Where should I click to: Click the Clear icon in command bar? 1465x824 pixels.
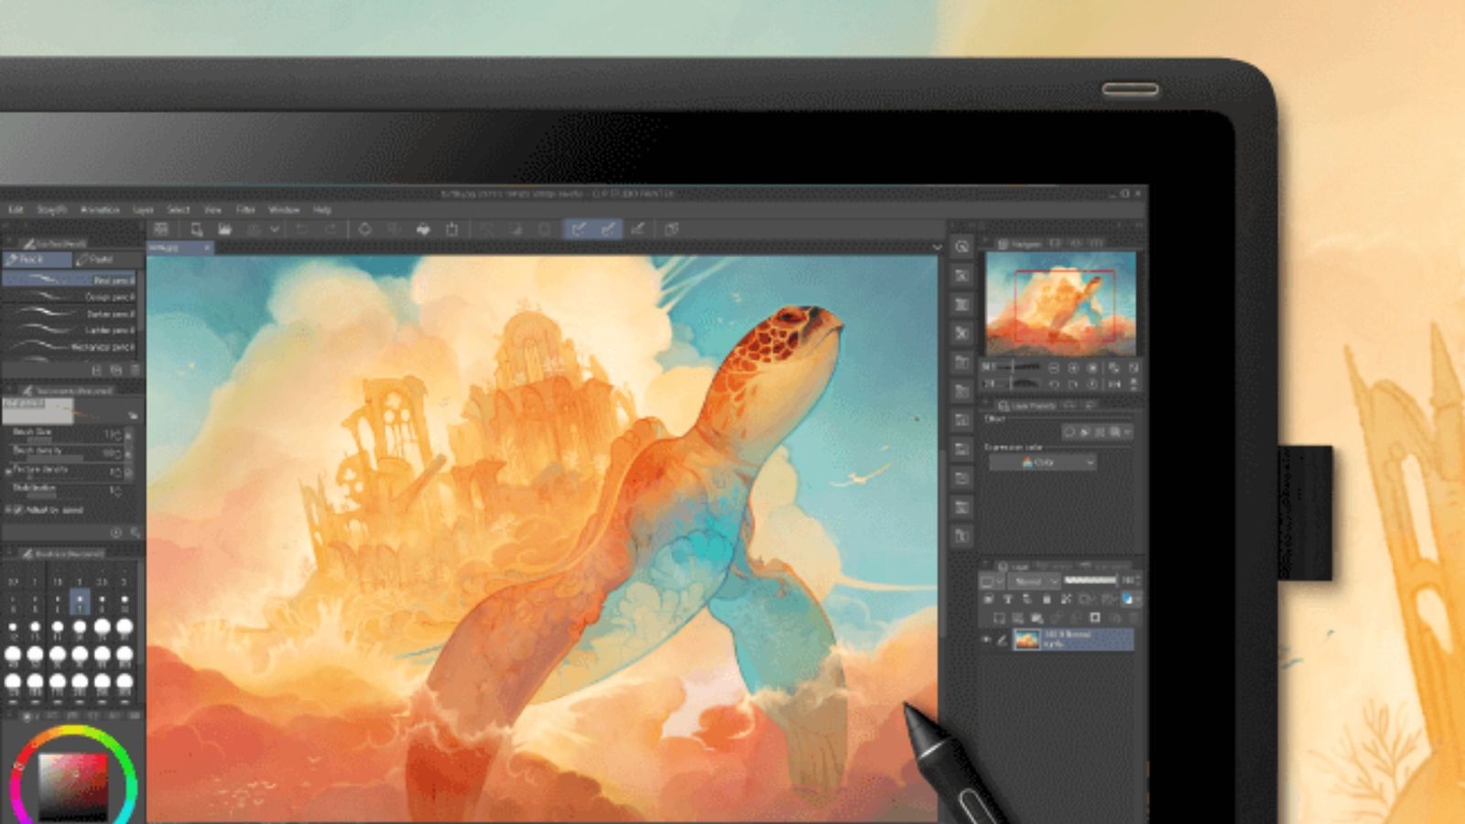(x=364, y=229)
